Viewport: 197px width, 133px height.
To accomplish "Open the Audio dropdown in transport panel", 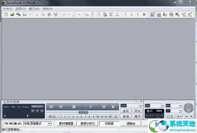I will (x=141, y=106).
